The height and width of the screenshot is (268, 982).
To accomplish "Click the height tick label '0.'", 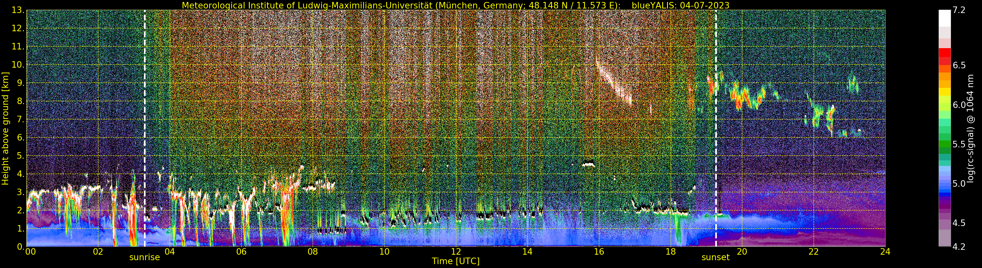I will tap(20, 247).
